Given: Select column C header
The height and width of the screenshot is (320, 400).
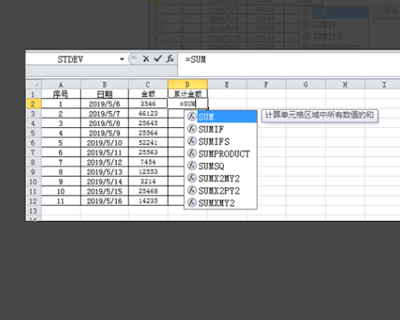Looking at the screenshot, I should (148, 85).
